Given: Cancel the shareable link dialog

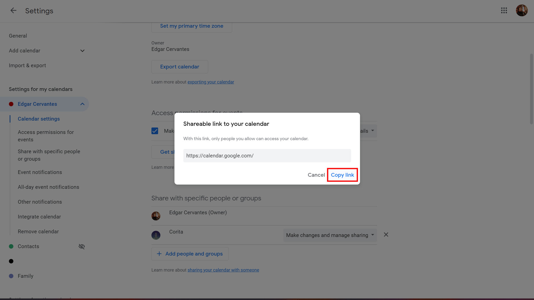Looking at the screenshot, I should pos(316,175).
